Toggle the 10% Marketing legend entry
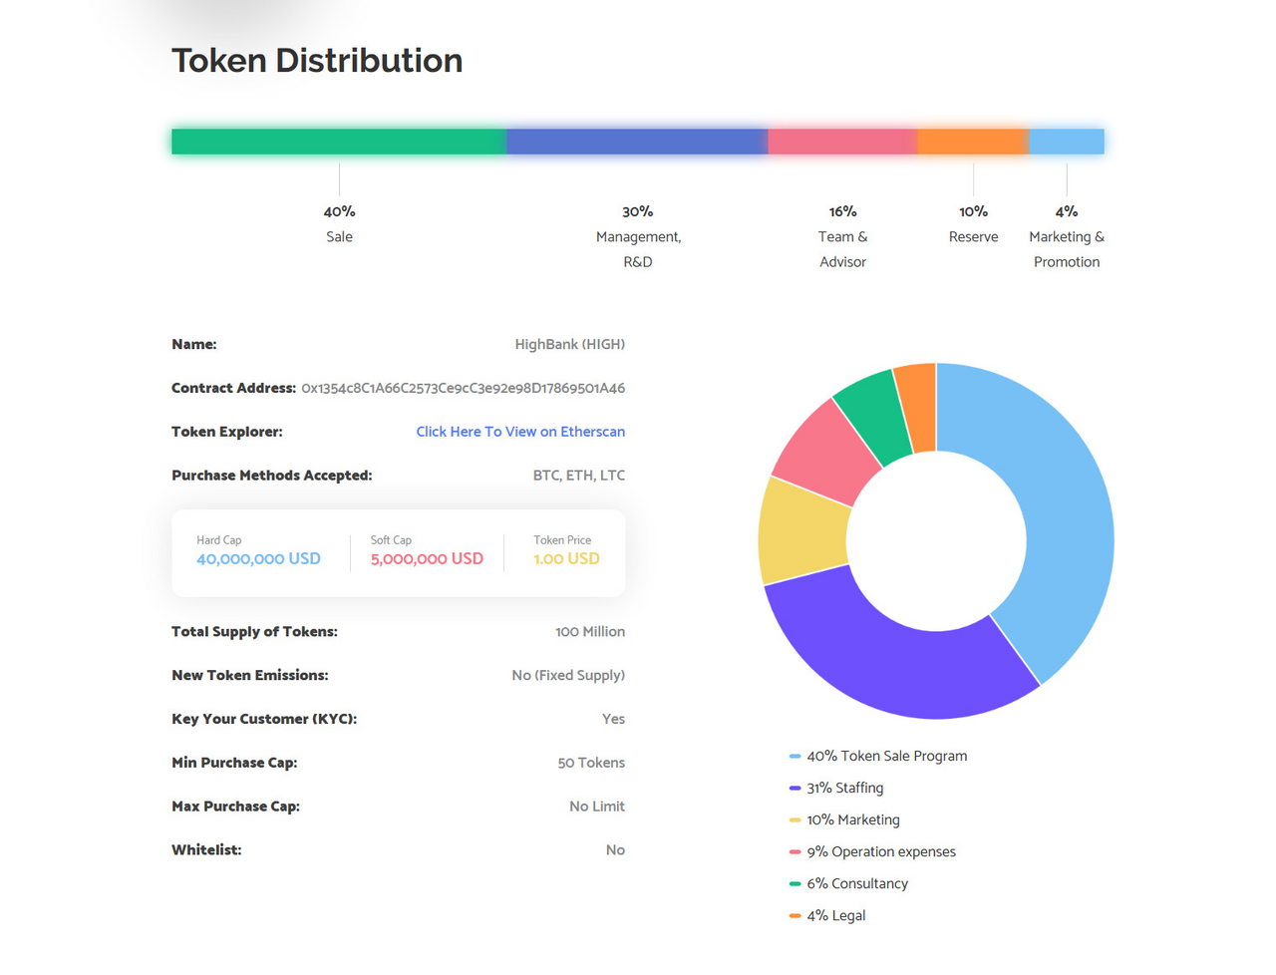This screenshot has height=975, width=1276. (x=844, y=819)
